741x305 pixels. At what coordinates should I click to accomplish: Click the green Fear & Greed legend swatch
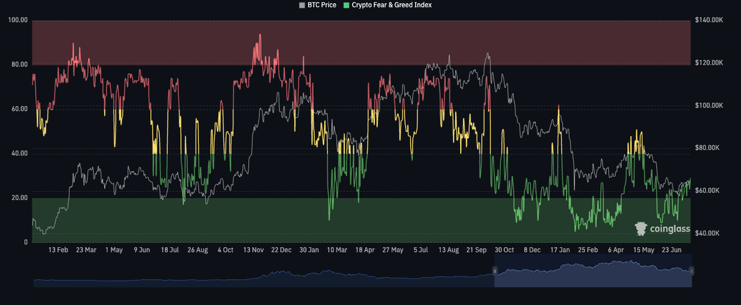pyautogui.click(x=347, y=5)
